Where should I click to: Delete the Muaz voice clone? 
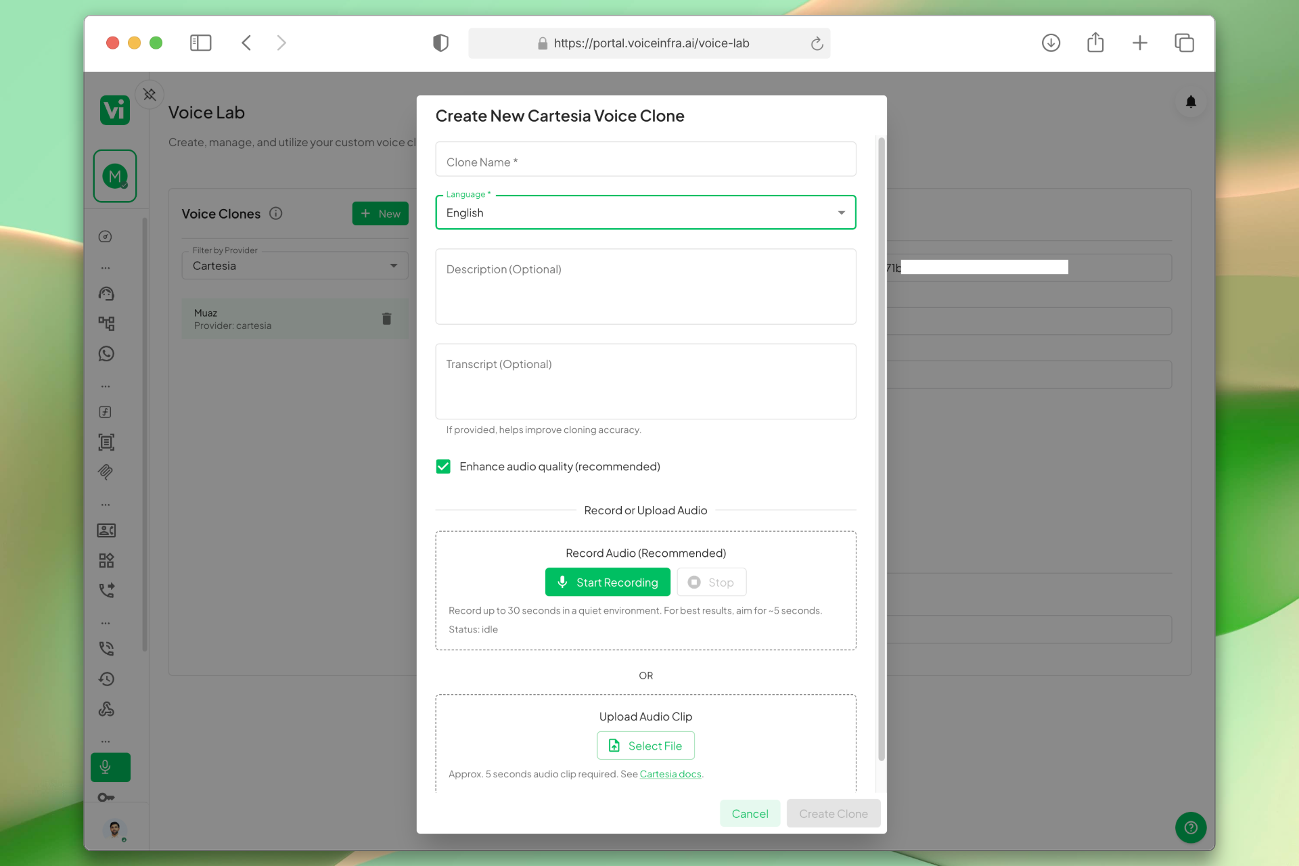coord(386,319)
